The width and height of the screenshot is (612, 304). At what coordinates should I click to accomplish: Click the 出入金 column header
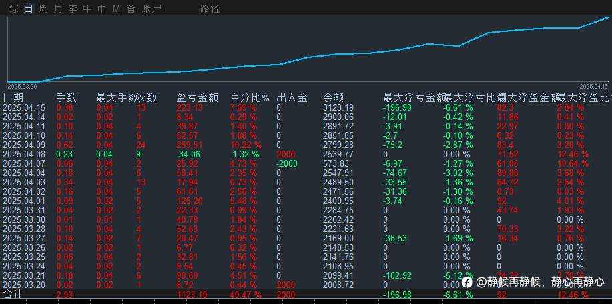(291, 97)
